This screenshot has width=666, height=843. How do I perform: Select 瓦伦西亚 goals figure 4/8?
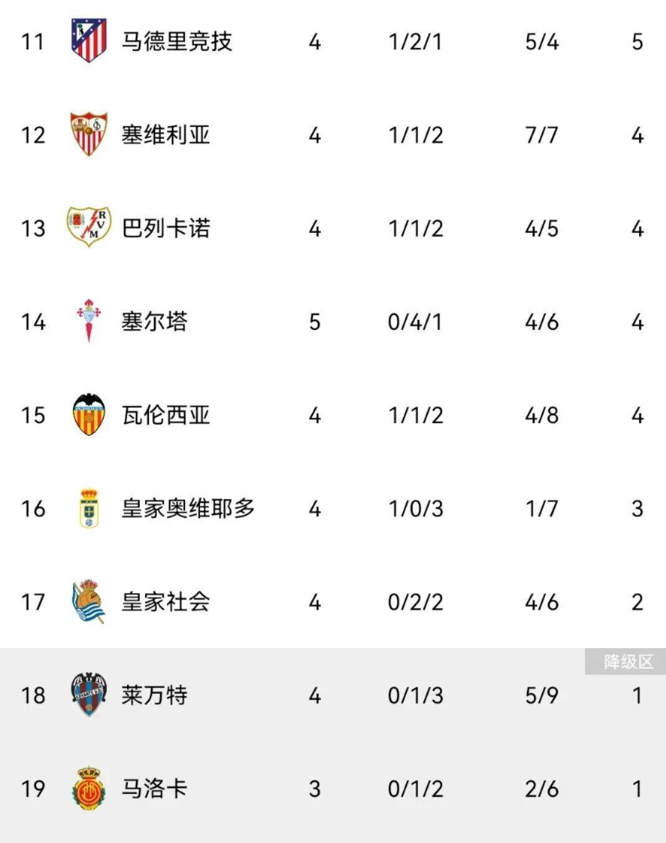pos(541,415)
